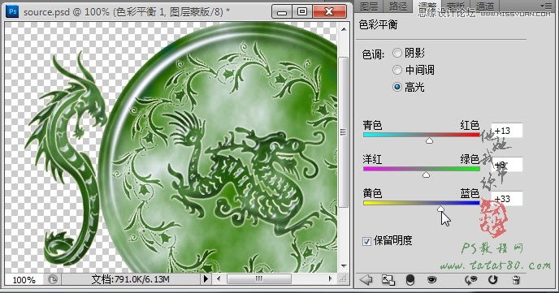
Task: Select Highlights (高光) tone radio
Action: 397,87
